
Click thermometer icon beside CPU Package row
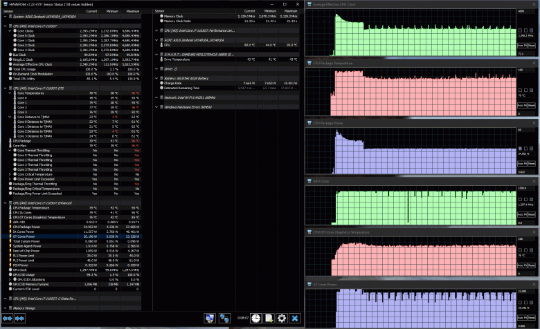click(x=10, y=141)
